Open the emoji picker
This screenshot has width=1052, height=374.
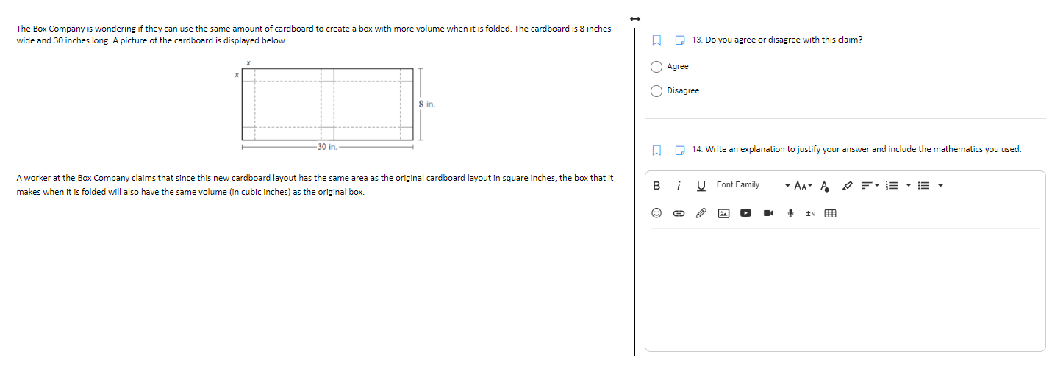click(656, 213)
